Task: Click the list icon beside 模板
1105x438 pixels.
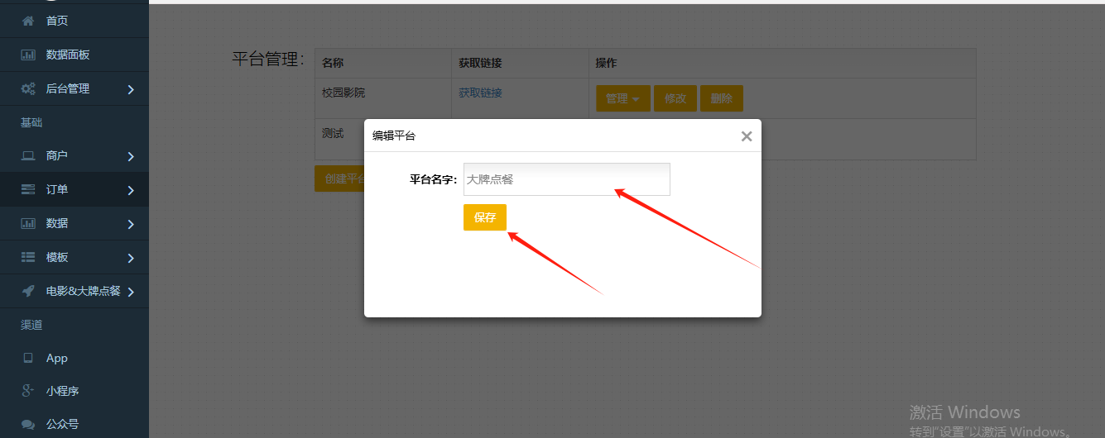Action: (x=28, y=257)
